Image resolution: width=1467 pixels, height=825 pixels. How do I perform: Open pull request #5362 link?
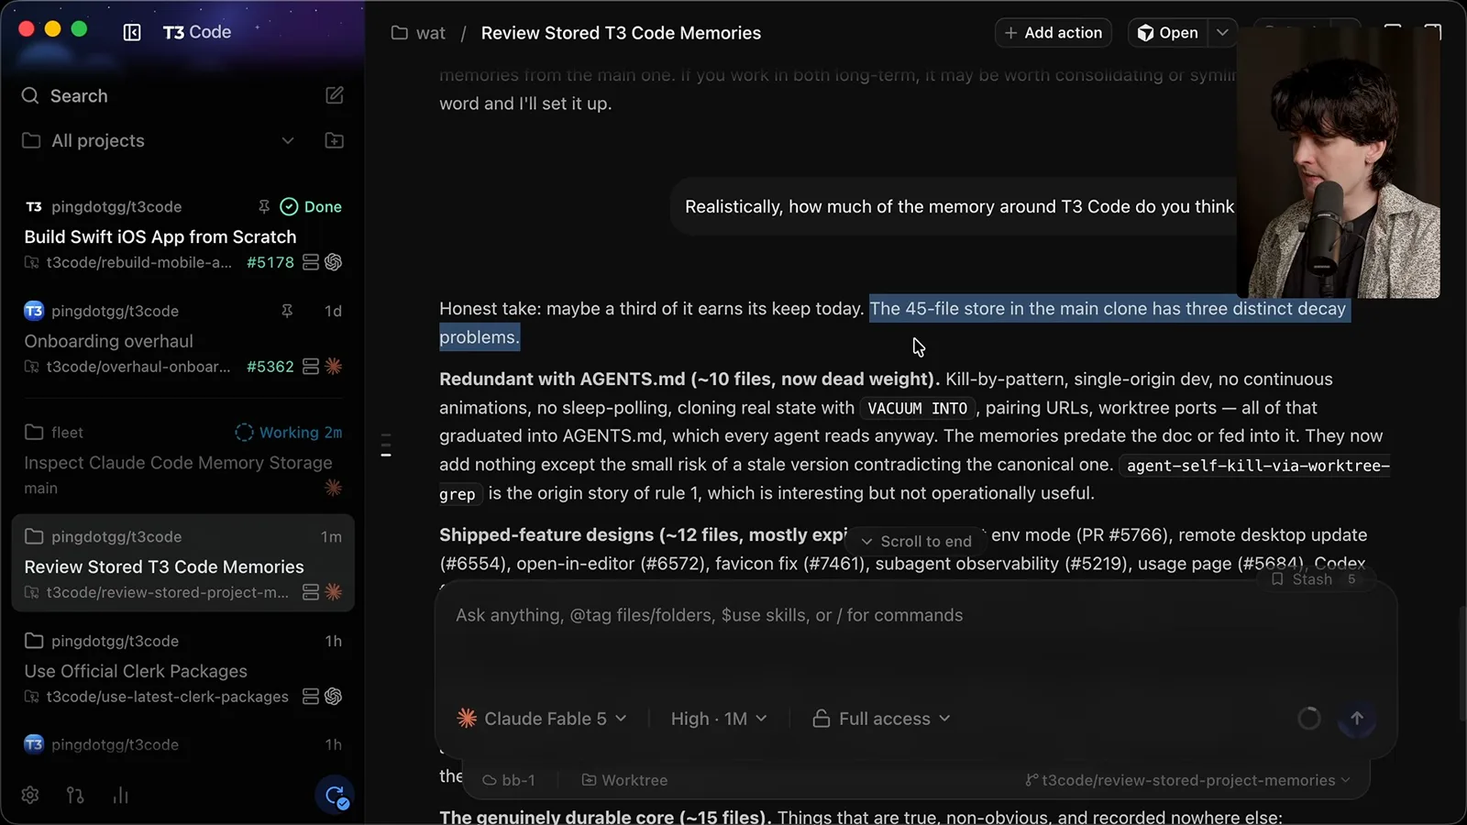tap(270, 367)
